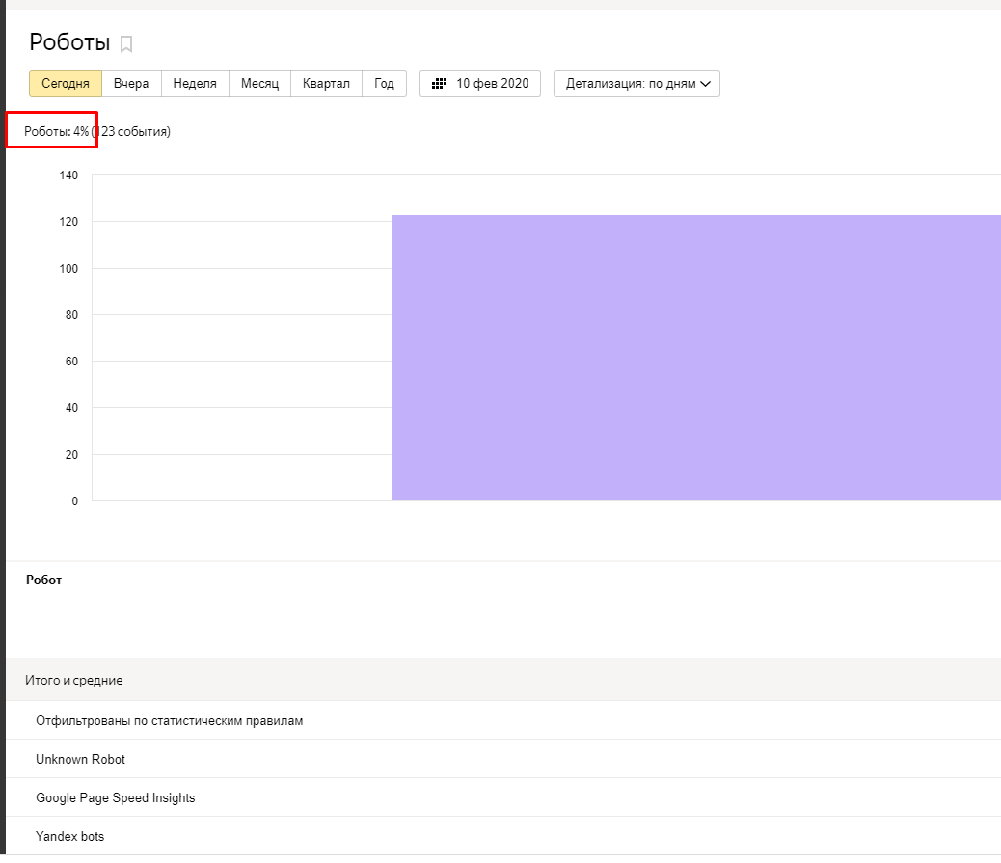Click the Роботы page title

point(69,42)
